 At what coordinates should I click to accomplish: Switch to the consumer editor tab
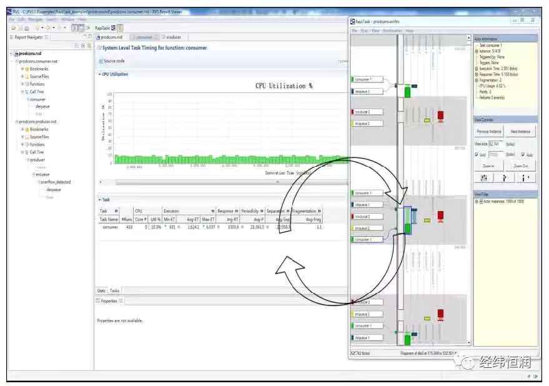(144, 37)
